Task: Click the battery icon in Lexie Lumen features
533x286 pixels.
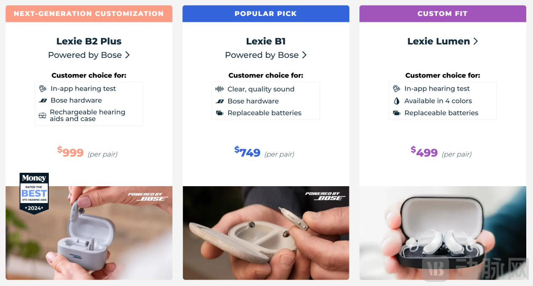Action: tap(396, 113)
